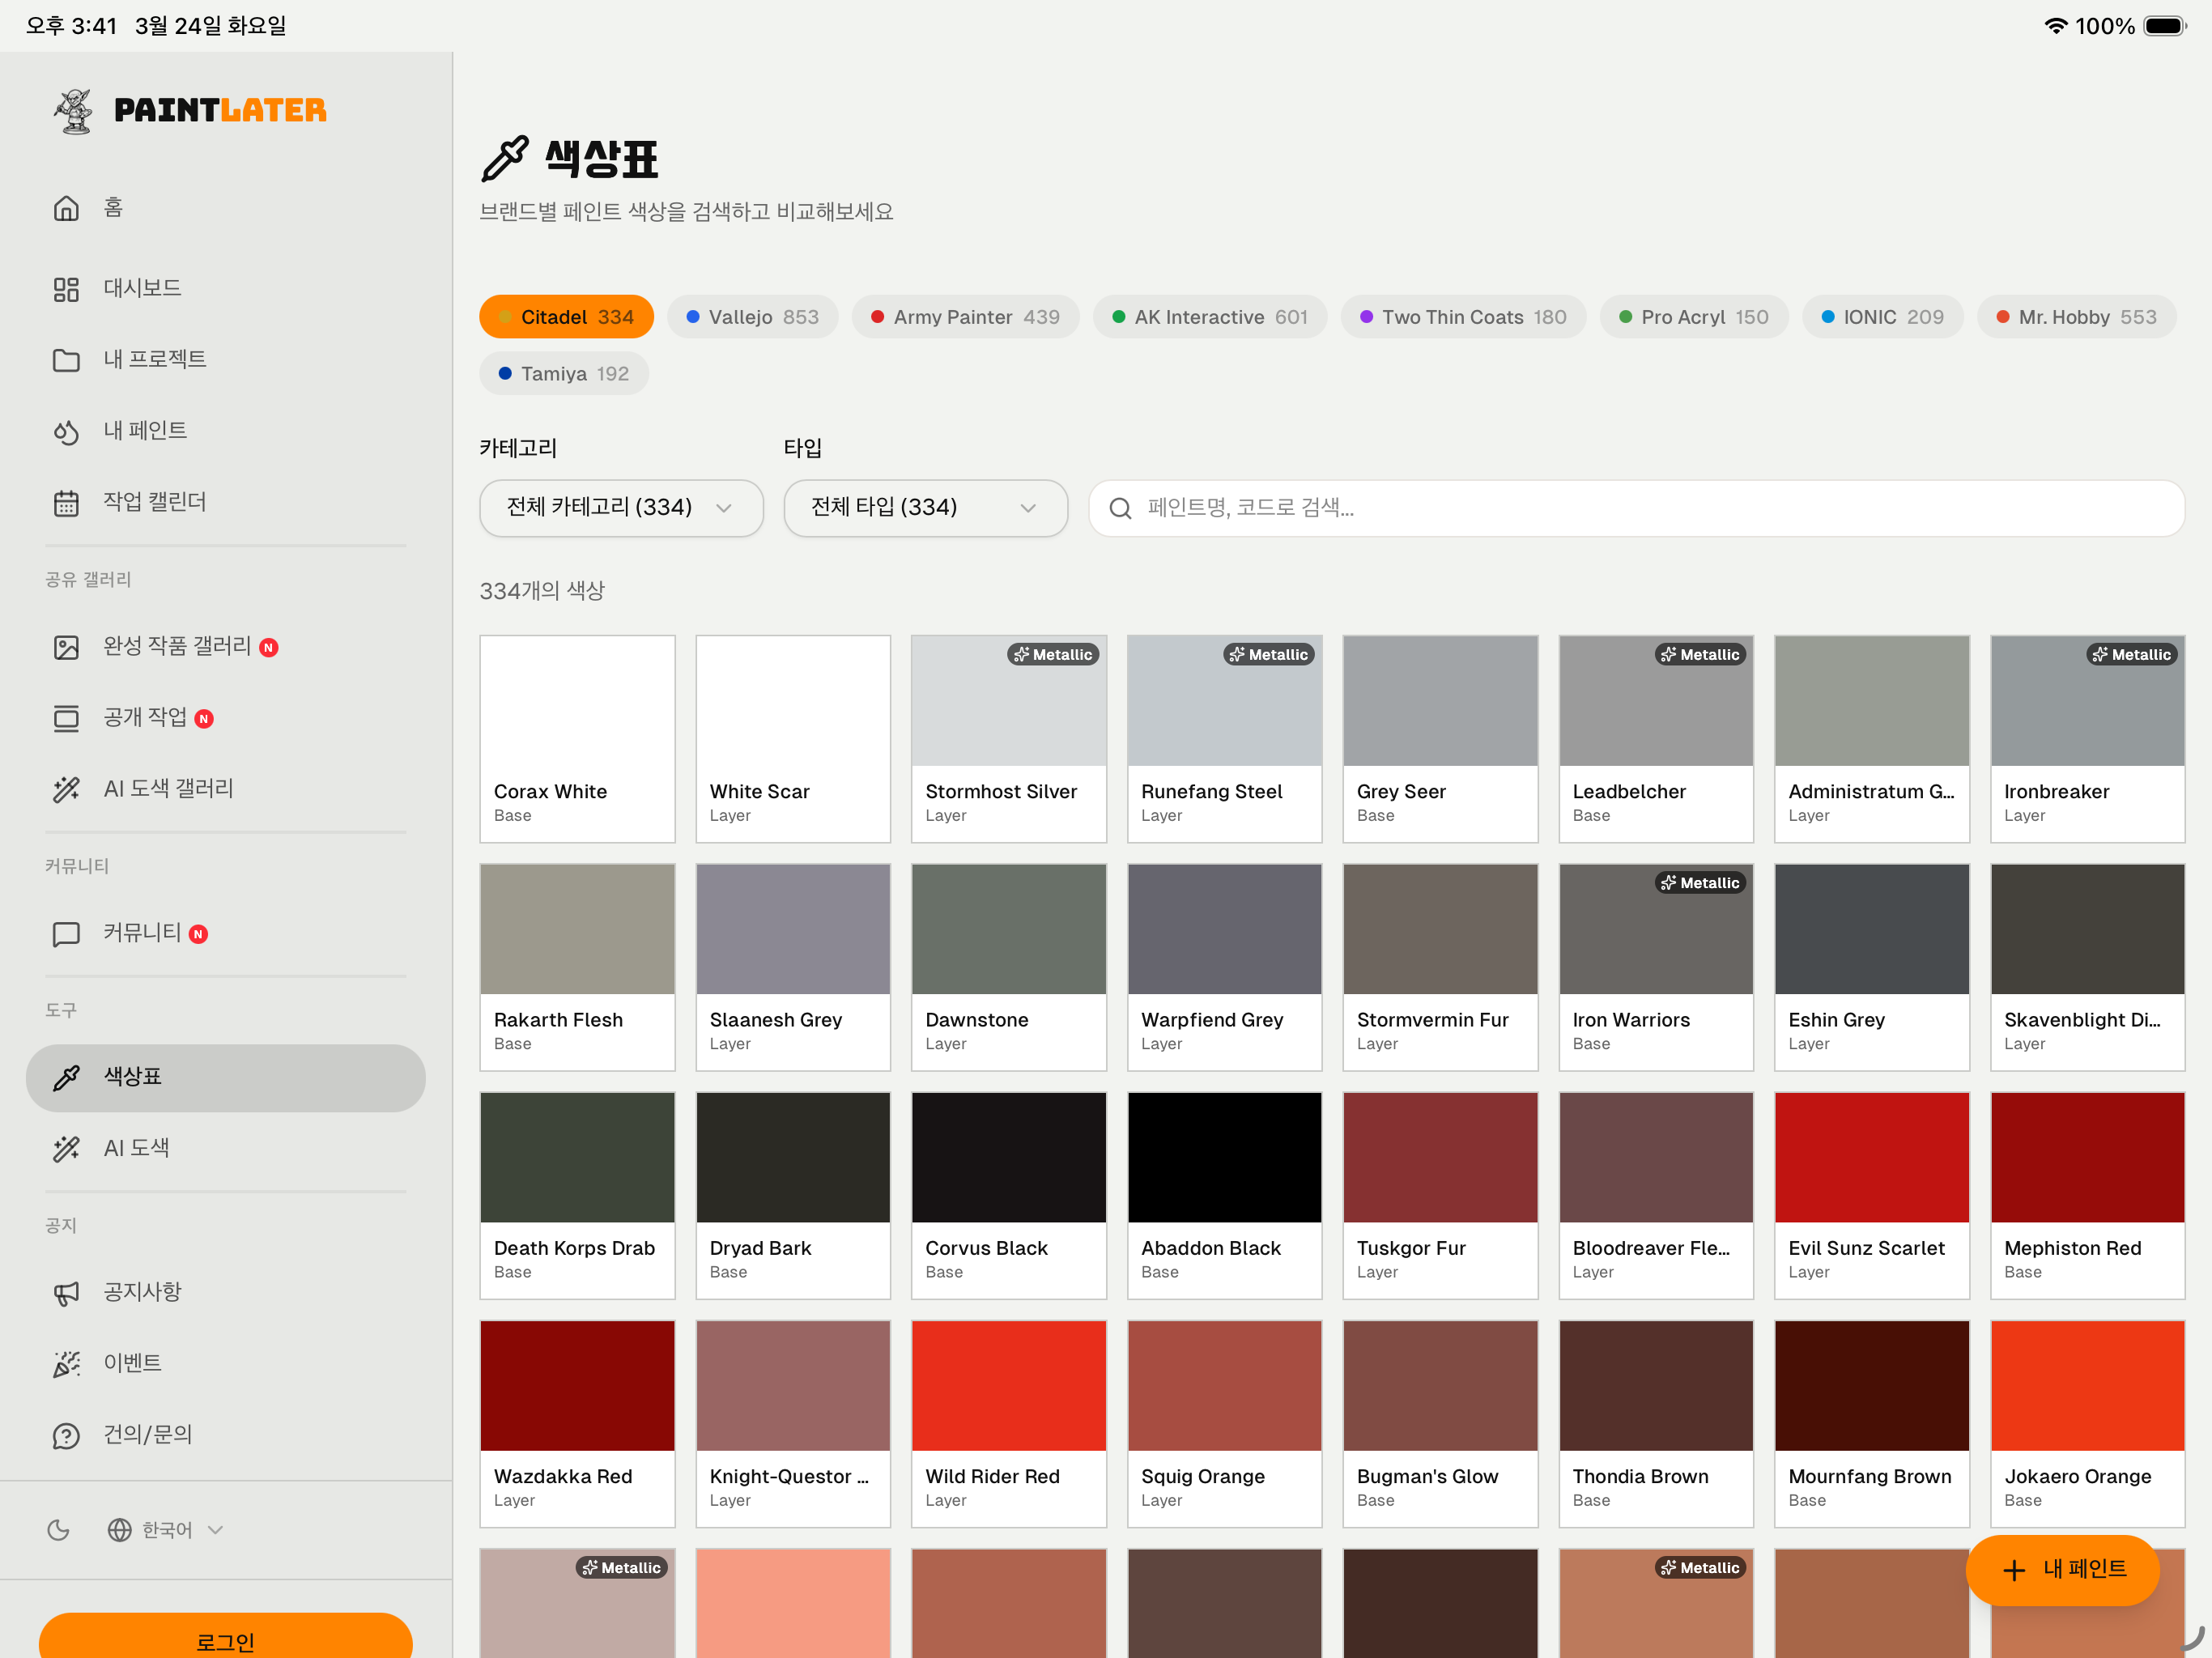
Task: Click the Wi-Fi status icon
Action: [x=2055, y=26]
